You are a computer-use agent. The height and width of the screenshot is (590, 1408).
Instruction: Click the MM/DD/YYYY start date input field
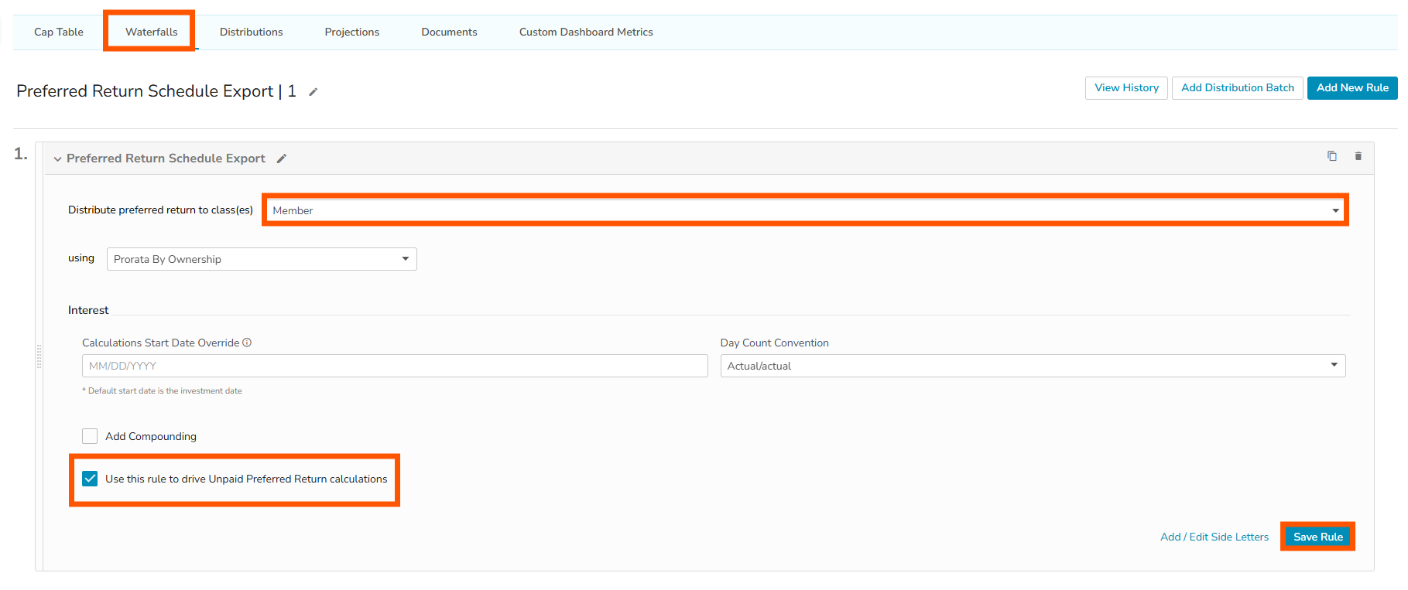tap(395, 366)
